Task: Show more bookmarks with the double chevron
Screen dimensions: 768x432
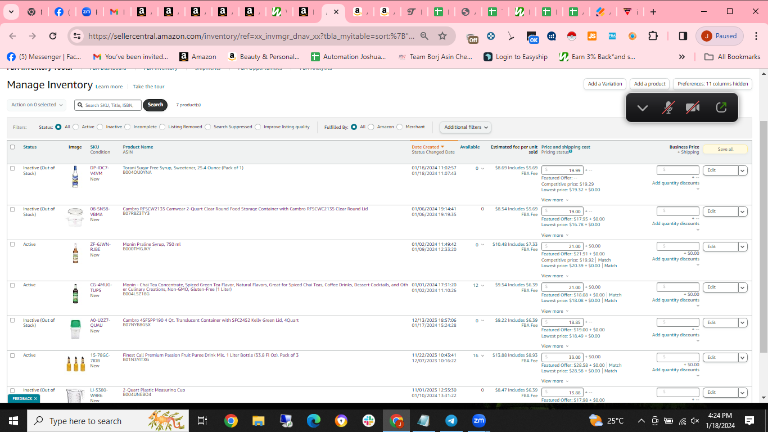Action: (682, 57)
